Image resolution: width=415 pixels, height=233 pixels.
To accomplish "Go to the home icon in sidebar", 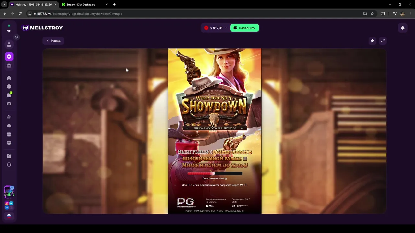I will 9,78.
